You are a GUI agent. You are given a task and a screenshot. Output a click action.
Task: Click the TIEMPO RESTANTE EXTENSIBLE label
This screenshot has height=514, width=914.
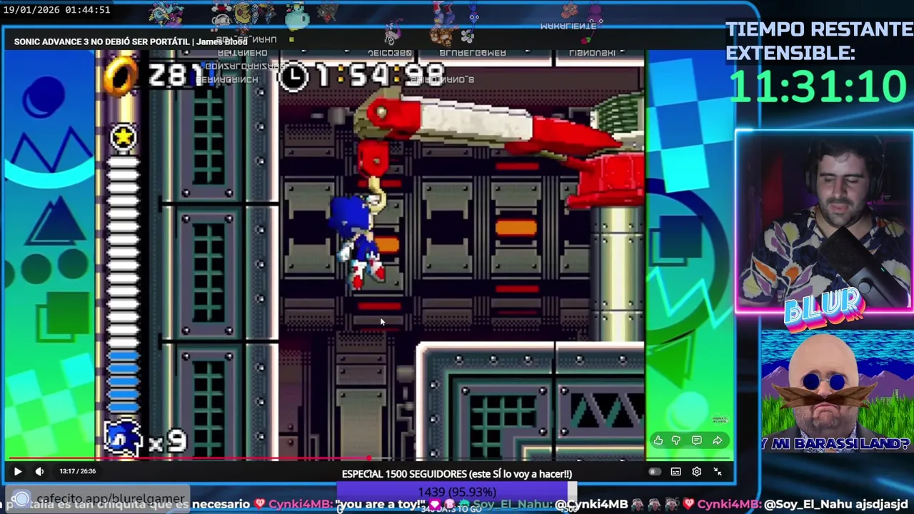click(x=818, y=41)
